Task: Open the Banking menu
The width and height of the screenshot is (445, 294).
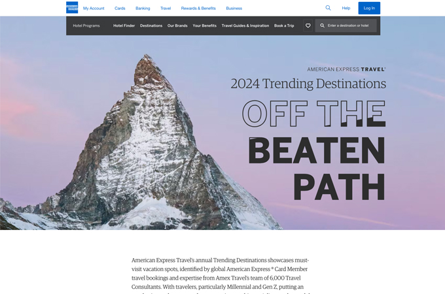Action: [x=143, y=8]
